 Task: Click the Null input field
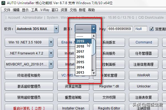(x=141, y=29)
